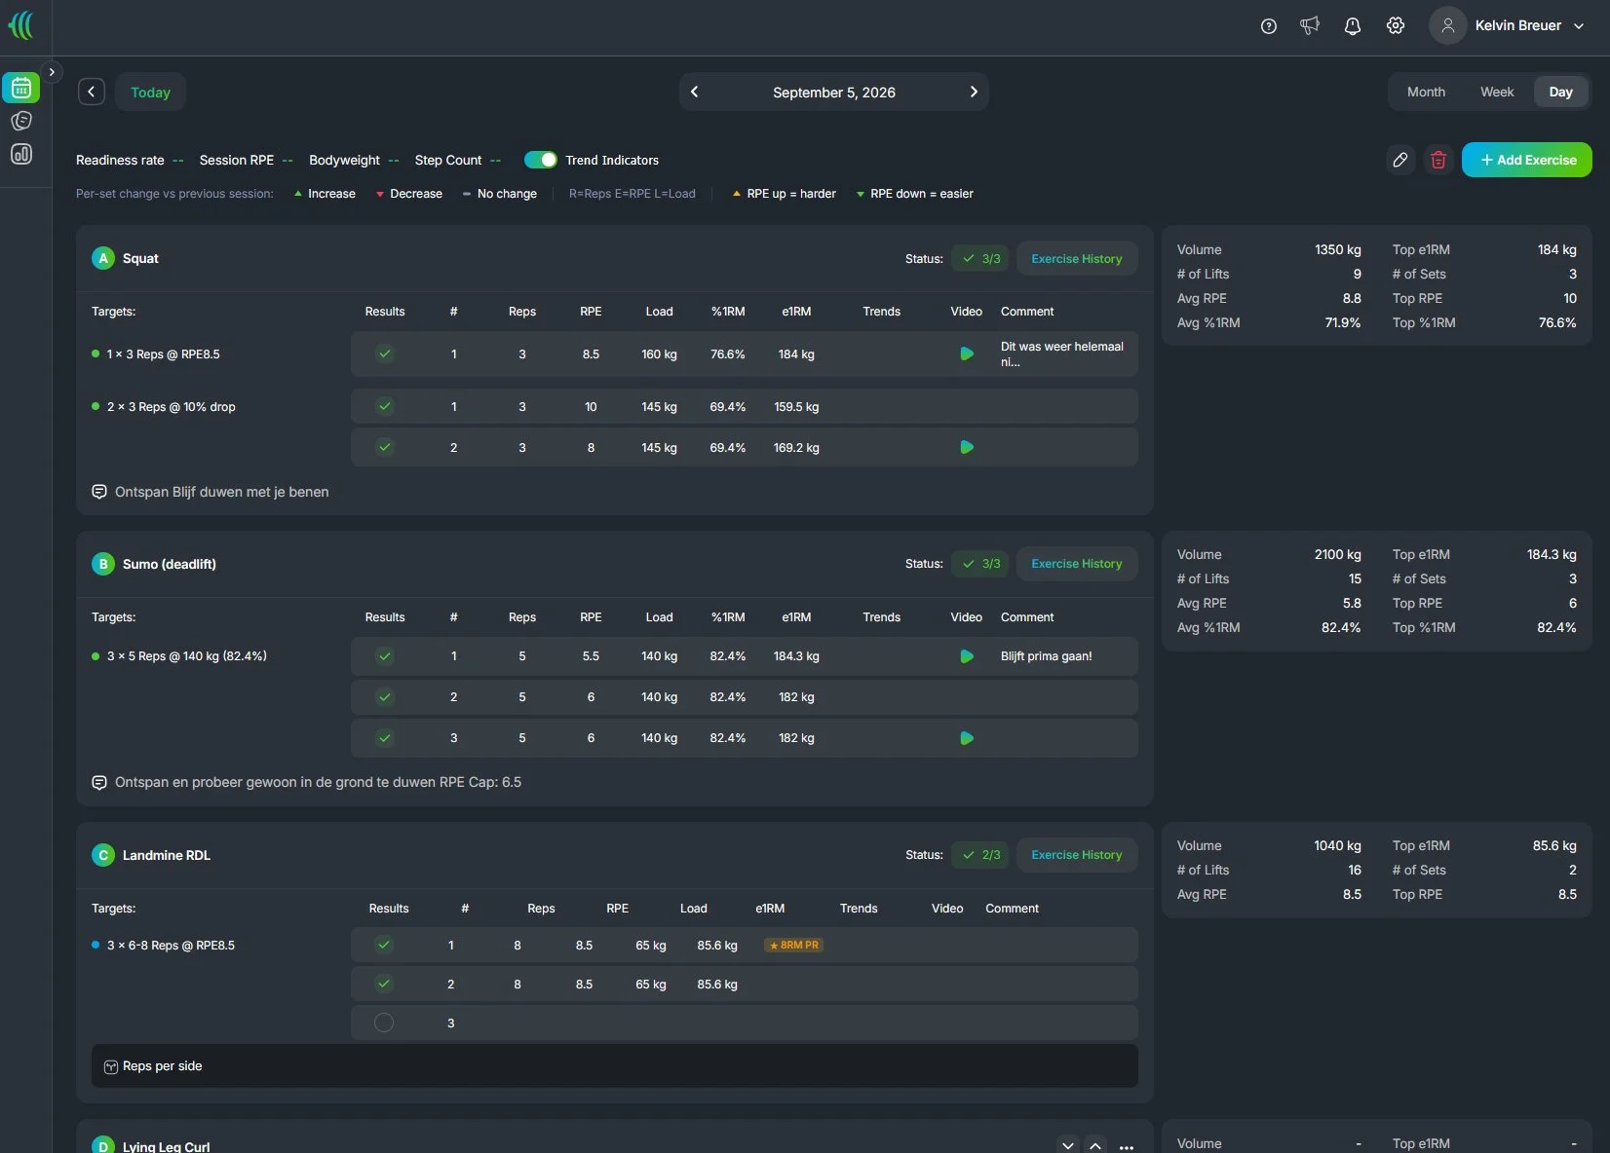1610x1153 pixels.
Task: Play video for Sumo deadlift set 3
Action: point(967,738)
